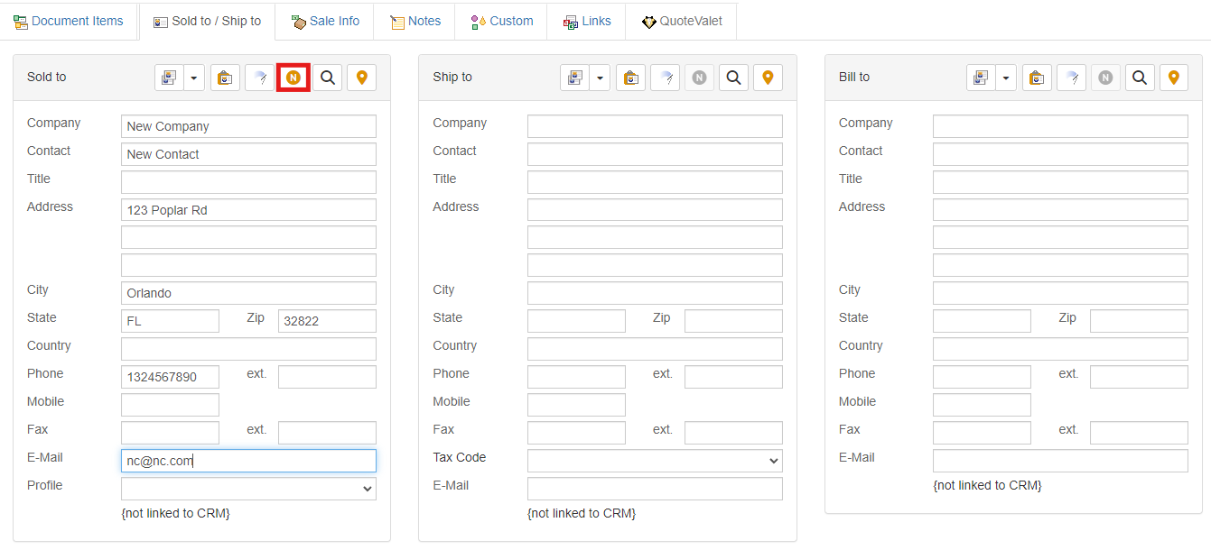
Task: Expand the Sold to copy dropdown arrow
Action: coord(194,78)
